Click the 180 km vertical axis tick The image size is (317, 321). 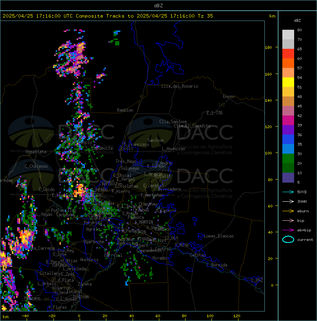point(268,48)
